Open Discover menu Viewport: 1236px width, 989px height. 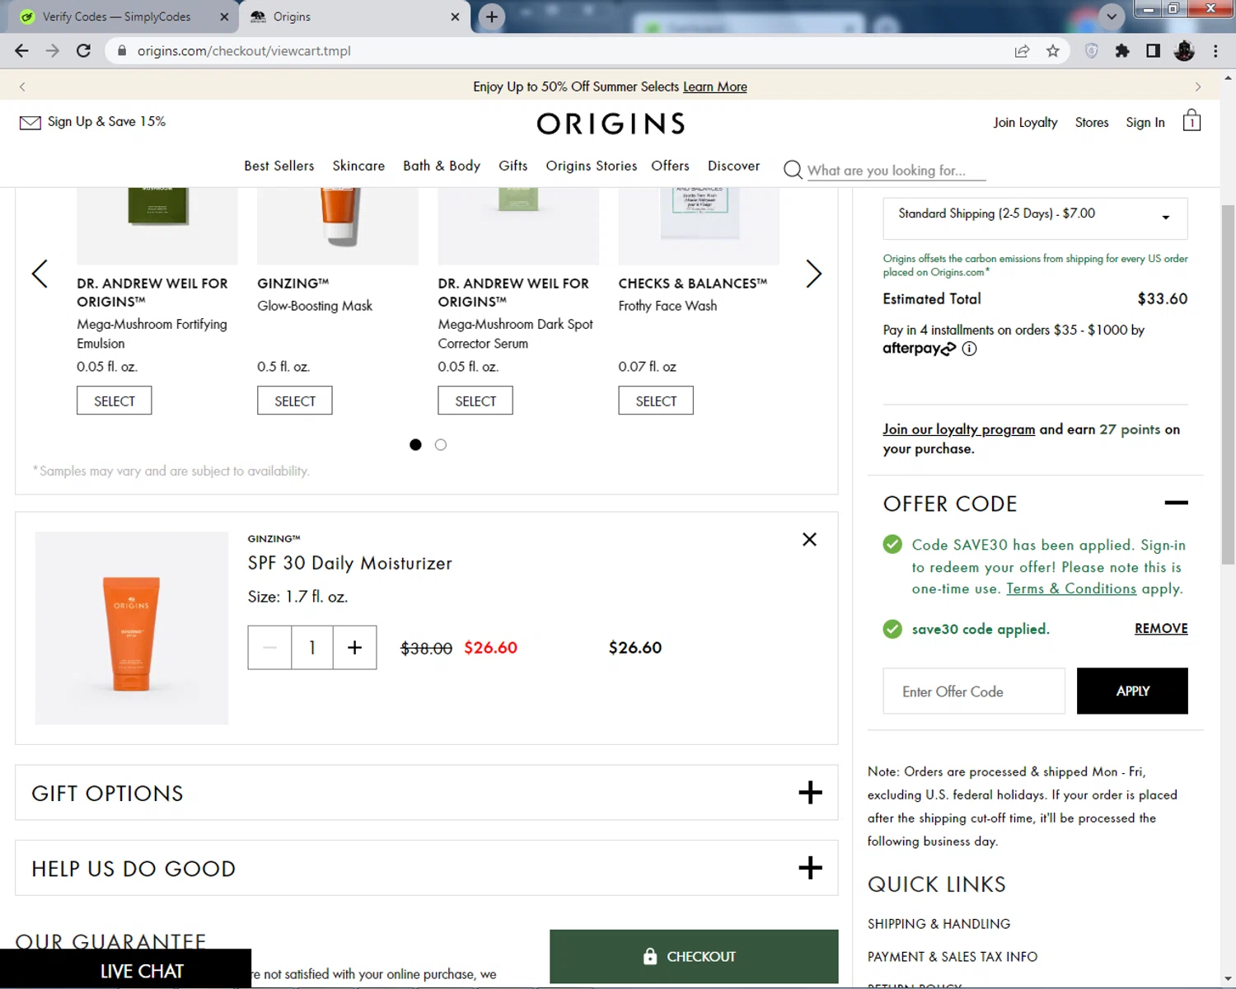[x=734, y=166]
